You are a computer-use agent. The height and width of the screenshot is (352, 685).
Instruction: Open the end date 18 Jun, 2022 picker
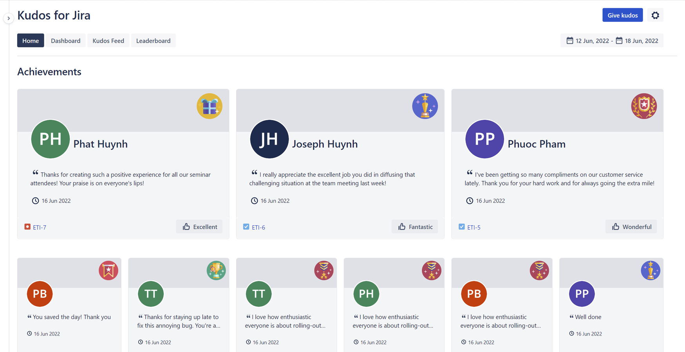637,41
